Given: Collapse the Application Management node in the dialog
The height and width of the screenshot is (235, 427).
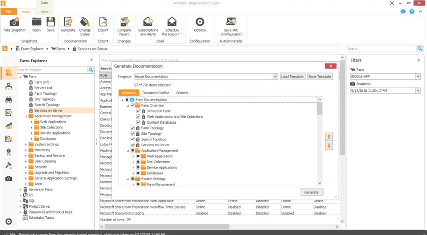Looking at the screenshot, I should [128, 151].
